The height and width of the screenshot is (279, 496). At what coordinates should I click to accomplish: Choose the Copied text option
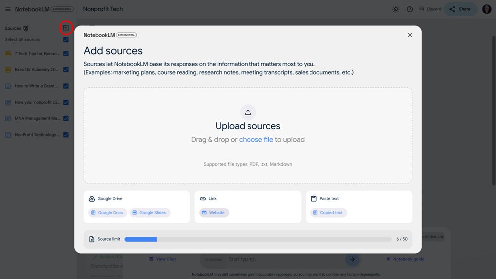[x=328, y=213]
